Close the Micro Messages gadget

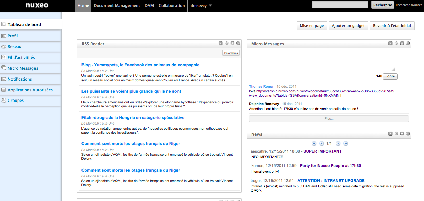(x=408, y=43)
